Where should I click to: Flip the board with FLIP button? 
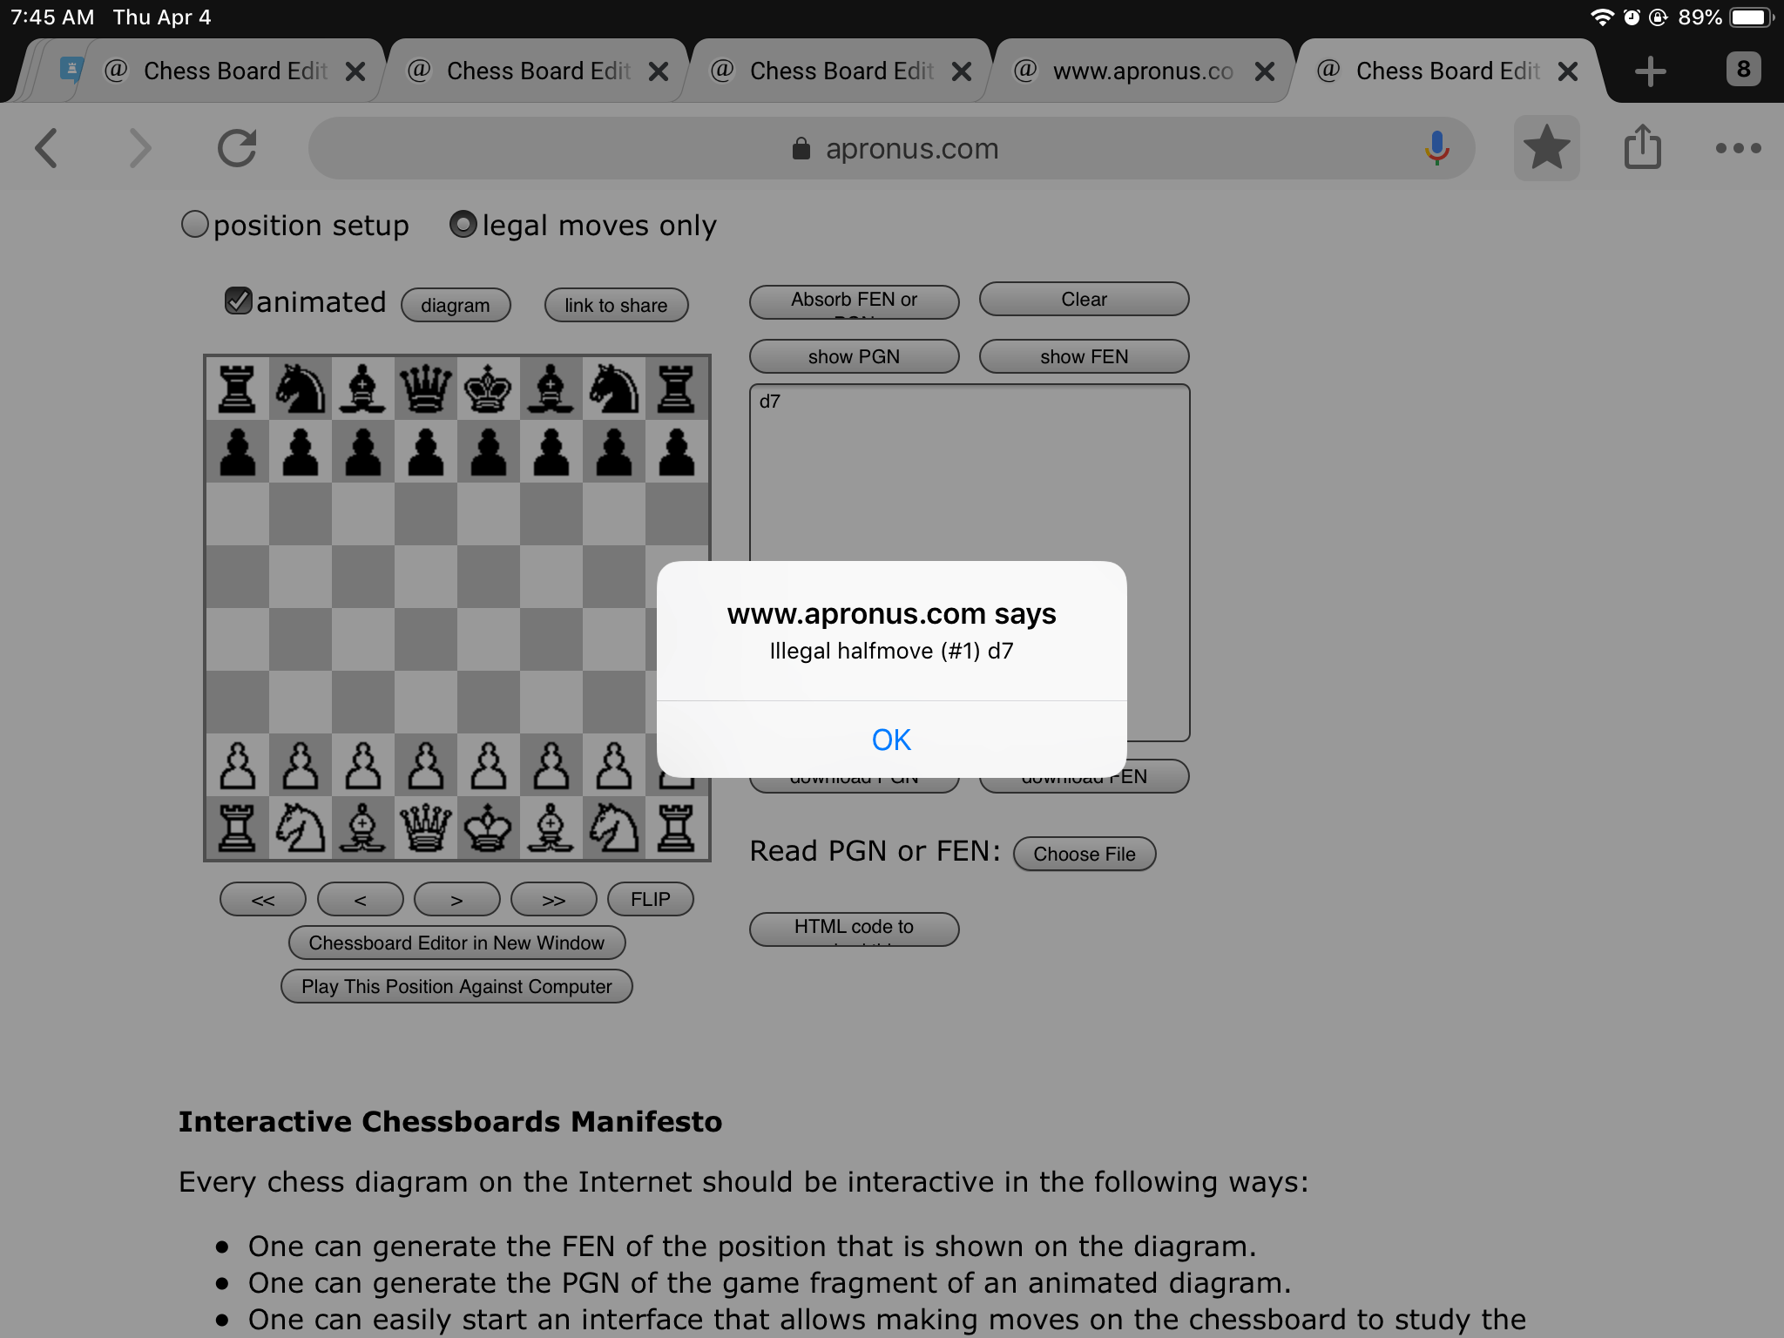click(651, 899)
